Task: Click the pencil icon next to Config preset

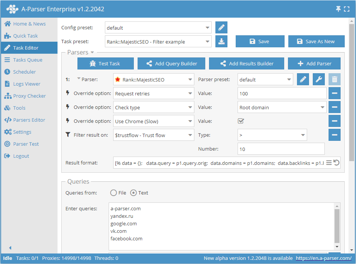Action: pyautogui.click(x=221, y=28)
